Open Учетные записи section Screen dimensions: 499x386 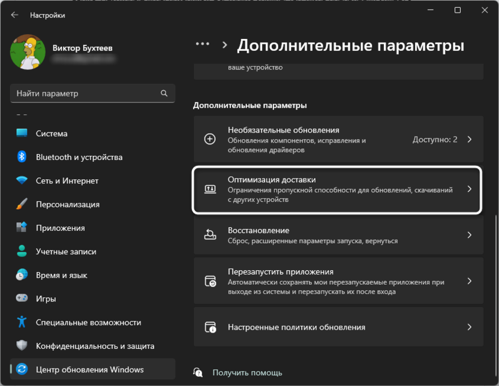[92, 252]
